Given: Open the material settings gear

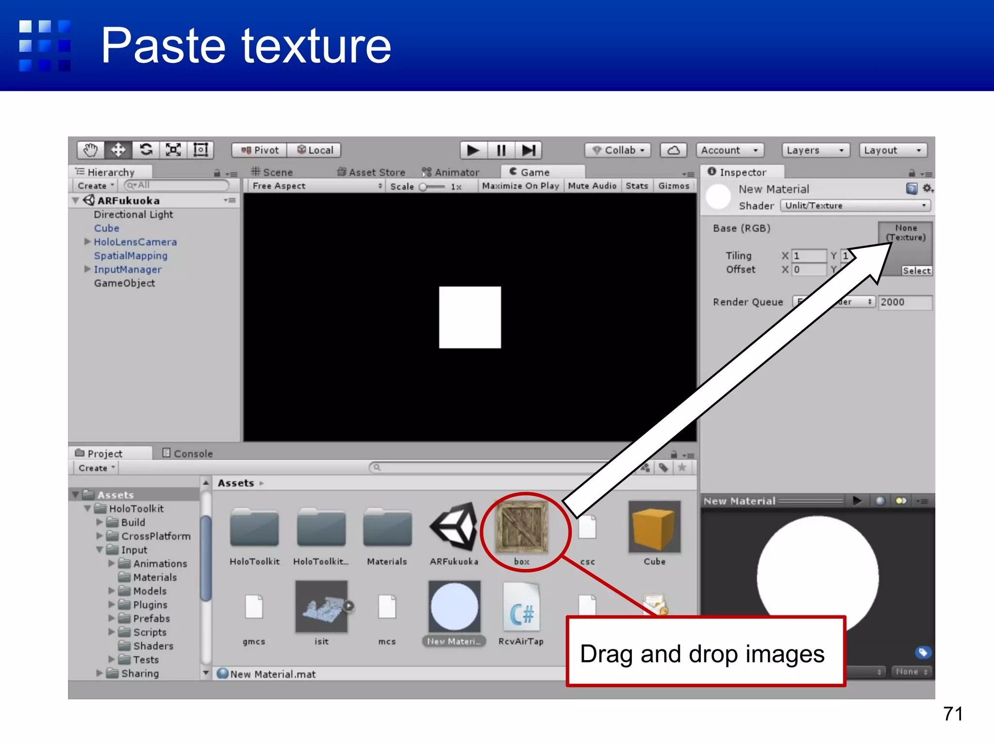Looking at the screenshot, I should point(928,188).
